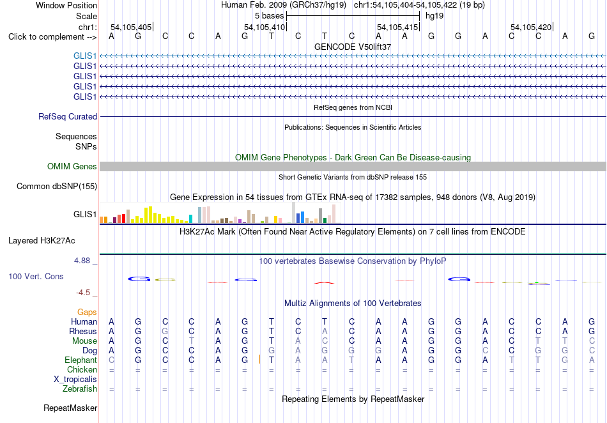This screenshot has width=607, height=423.
Task: Click the Human Feb. 2009 (GRCh37/hg19) position header
Action: [x=284, y=5]
